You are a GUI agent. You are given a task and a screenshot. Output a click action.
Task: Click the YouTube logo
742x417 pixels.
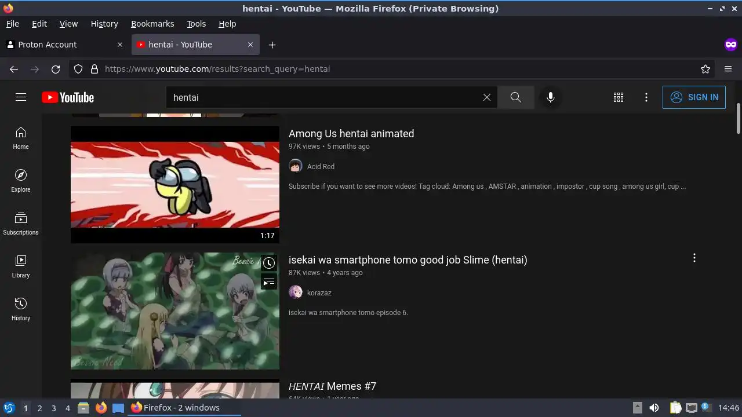[68, 97]
